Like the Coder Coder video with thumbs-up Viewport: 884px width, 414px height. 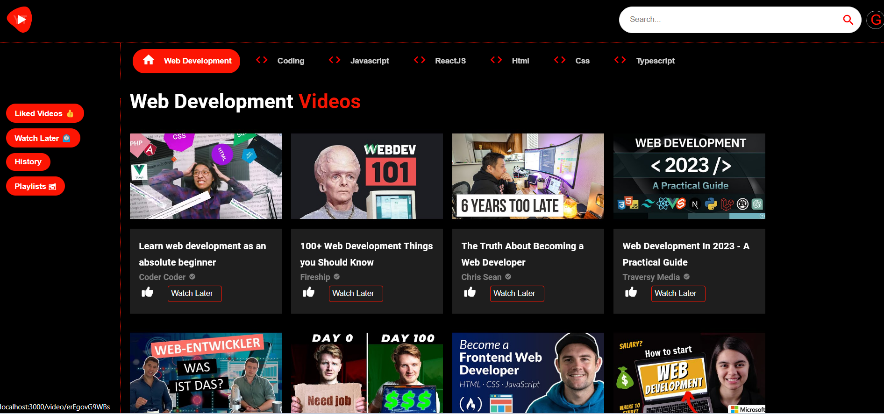click(147, 292)
